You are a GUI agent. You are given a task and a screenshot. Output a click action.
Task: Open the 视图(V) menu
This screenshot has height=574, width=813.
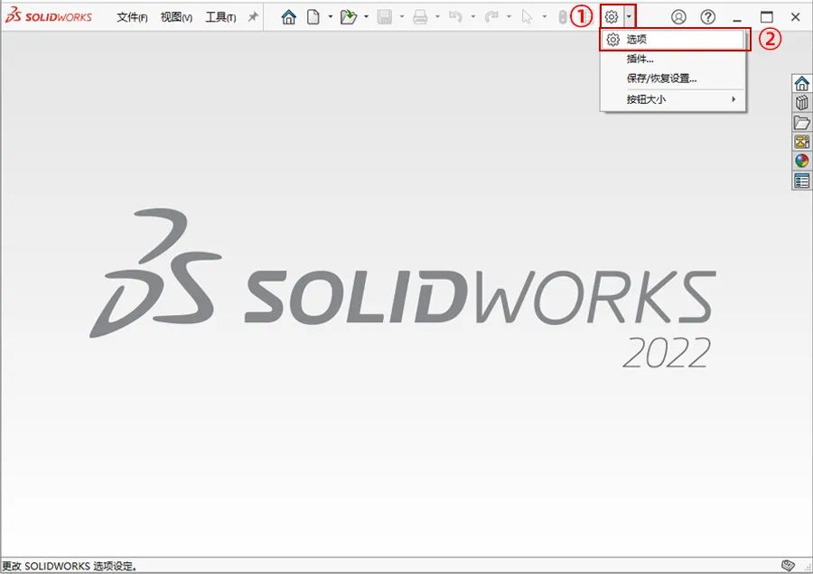click(176, 18)
